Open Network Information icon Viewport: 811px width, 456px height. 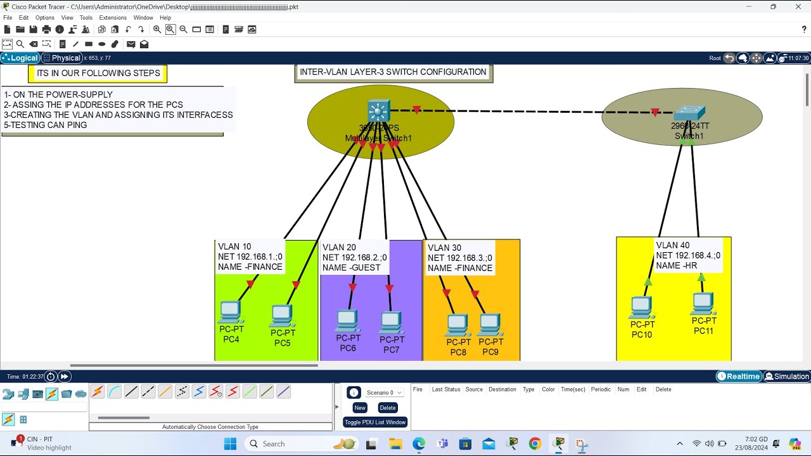[60, 29]
